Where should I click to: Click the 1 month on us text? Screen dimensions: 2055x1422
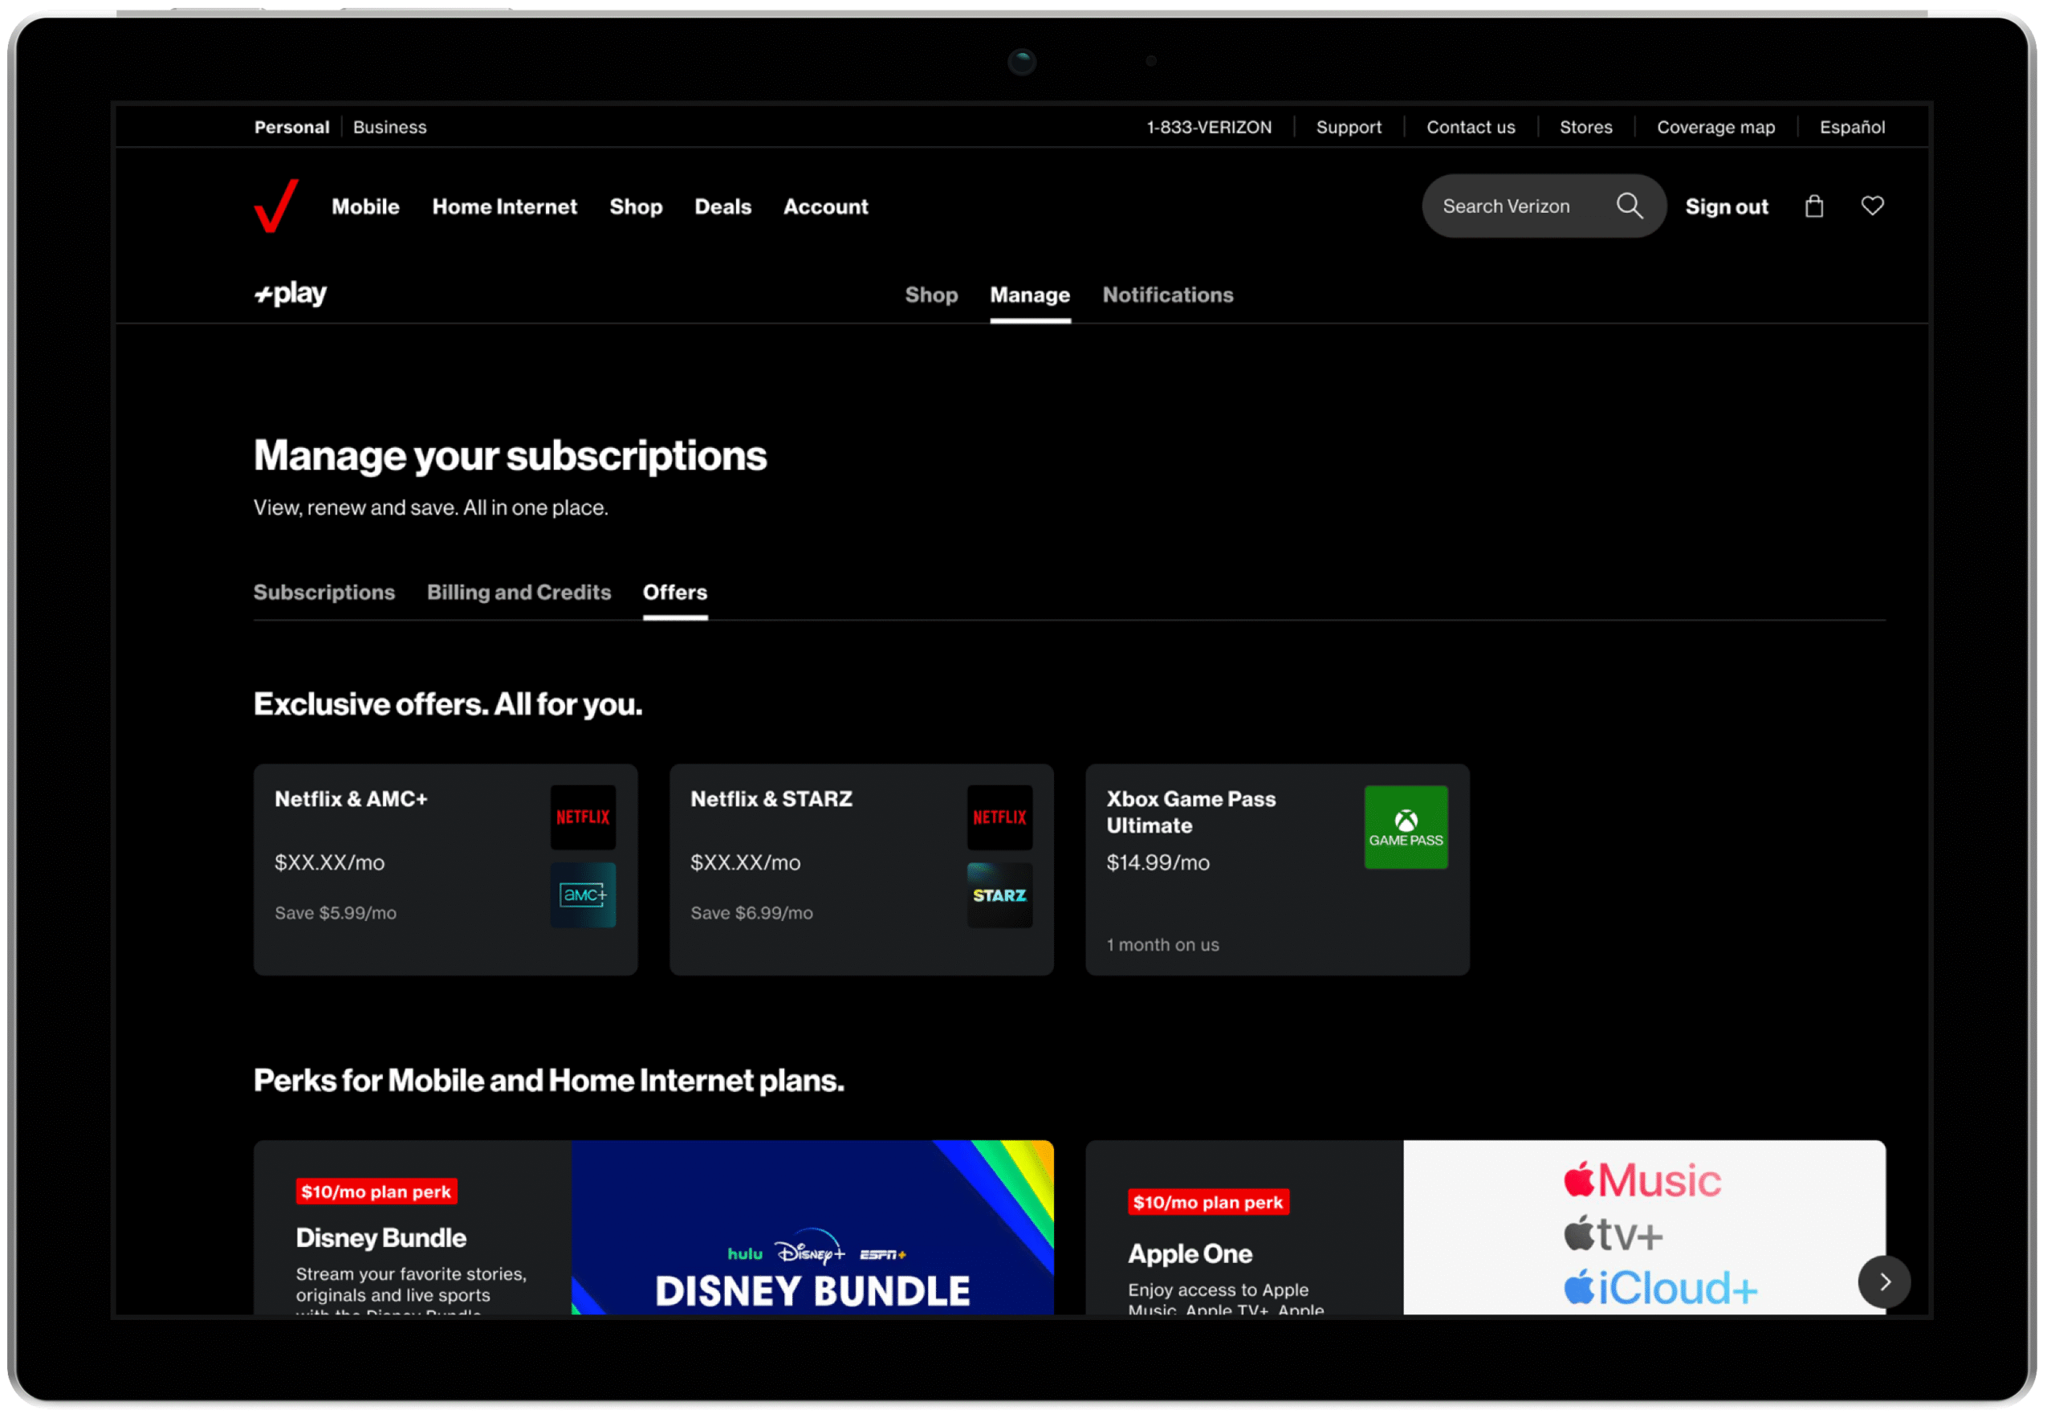click(1165, 946)
